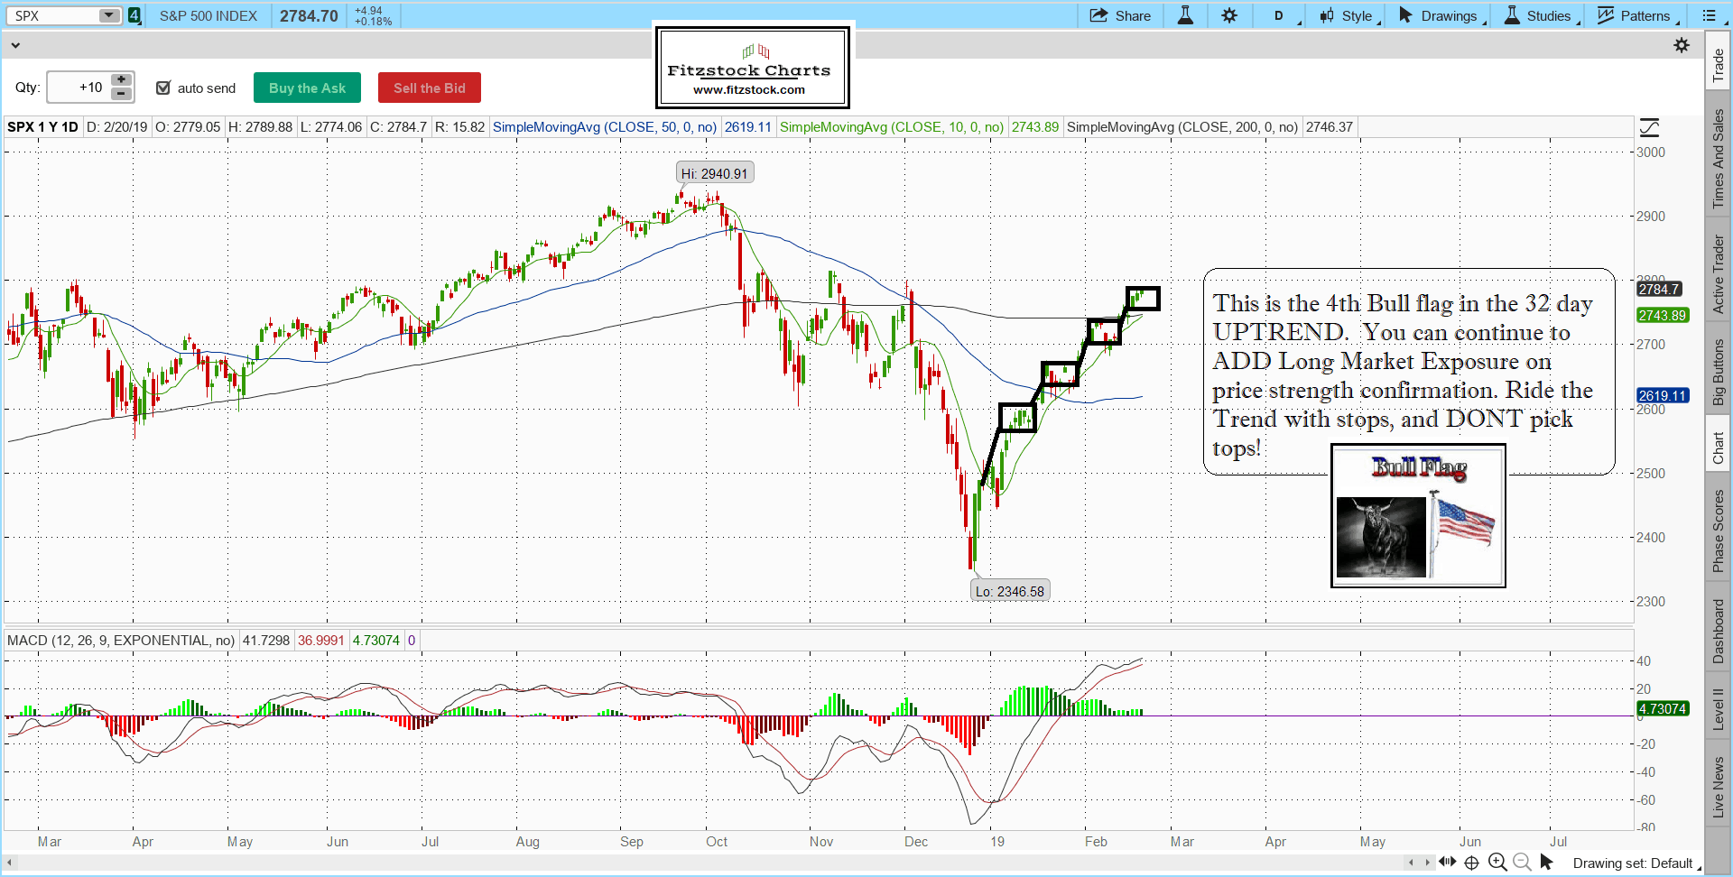Viewport: 1733px width, 877px height.
Task: Select the pointer cursor tool at the bottom
Action: point(1546,863)
